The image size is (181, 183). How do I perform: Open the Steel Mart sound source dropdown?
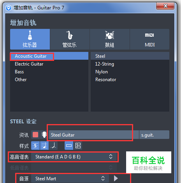point(70,178)
